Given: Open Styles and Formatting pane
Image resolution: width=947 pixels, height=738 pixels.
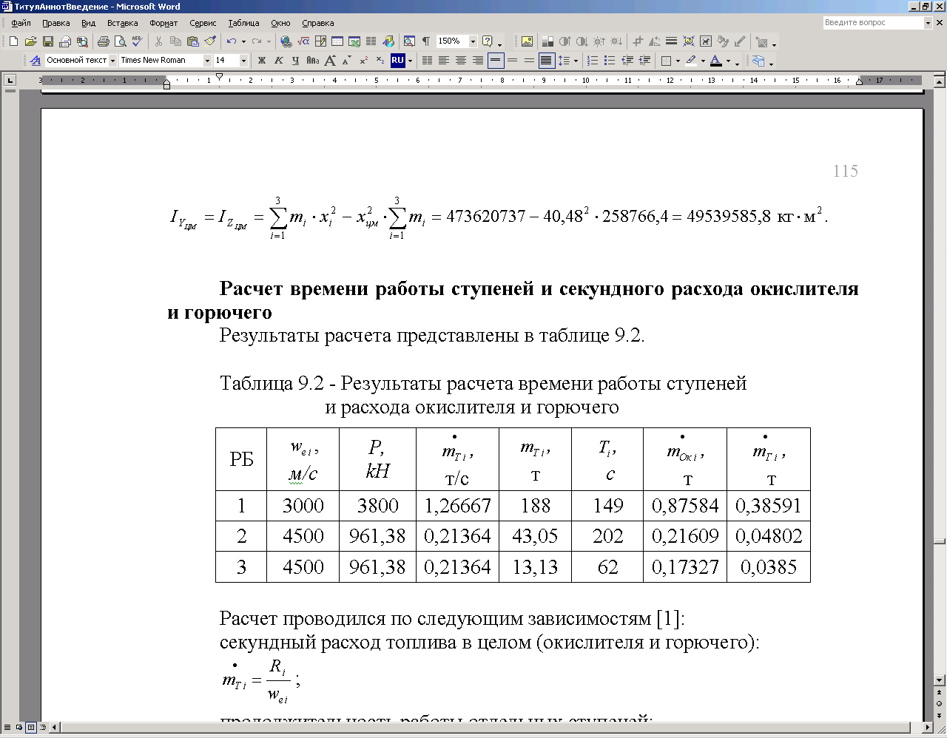Looking at the screenshot, I should 36,60.
